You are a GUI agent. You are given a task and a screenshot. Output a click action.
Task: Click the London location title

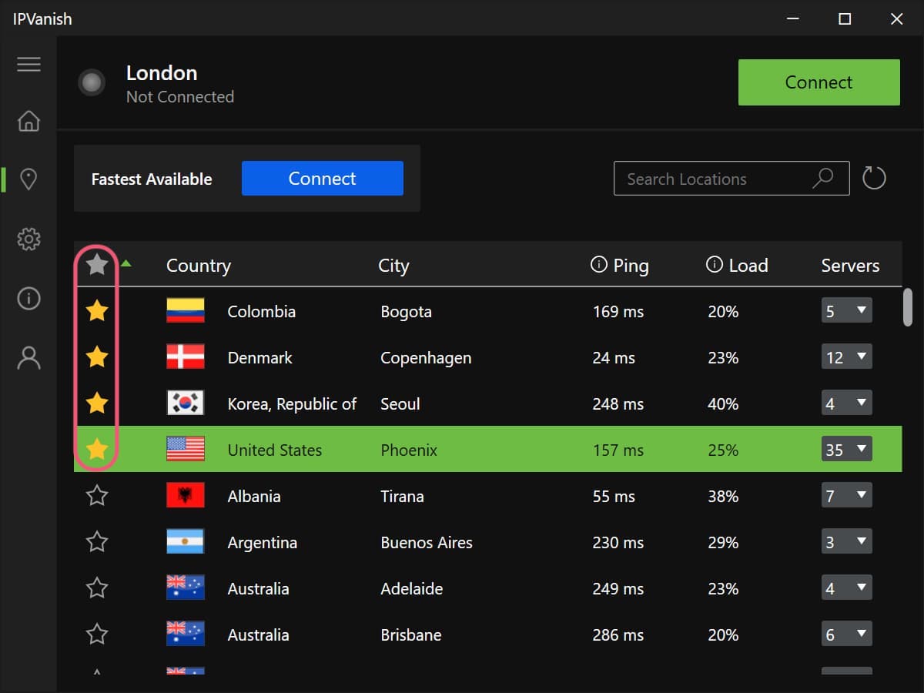pyautogui.click(x=162, y=73)
